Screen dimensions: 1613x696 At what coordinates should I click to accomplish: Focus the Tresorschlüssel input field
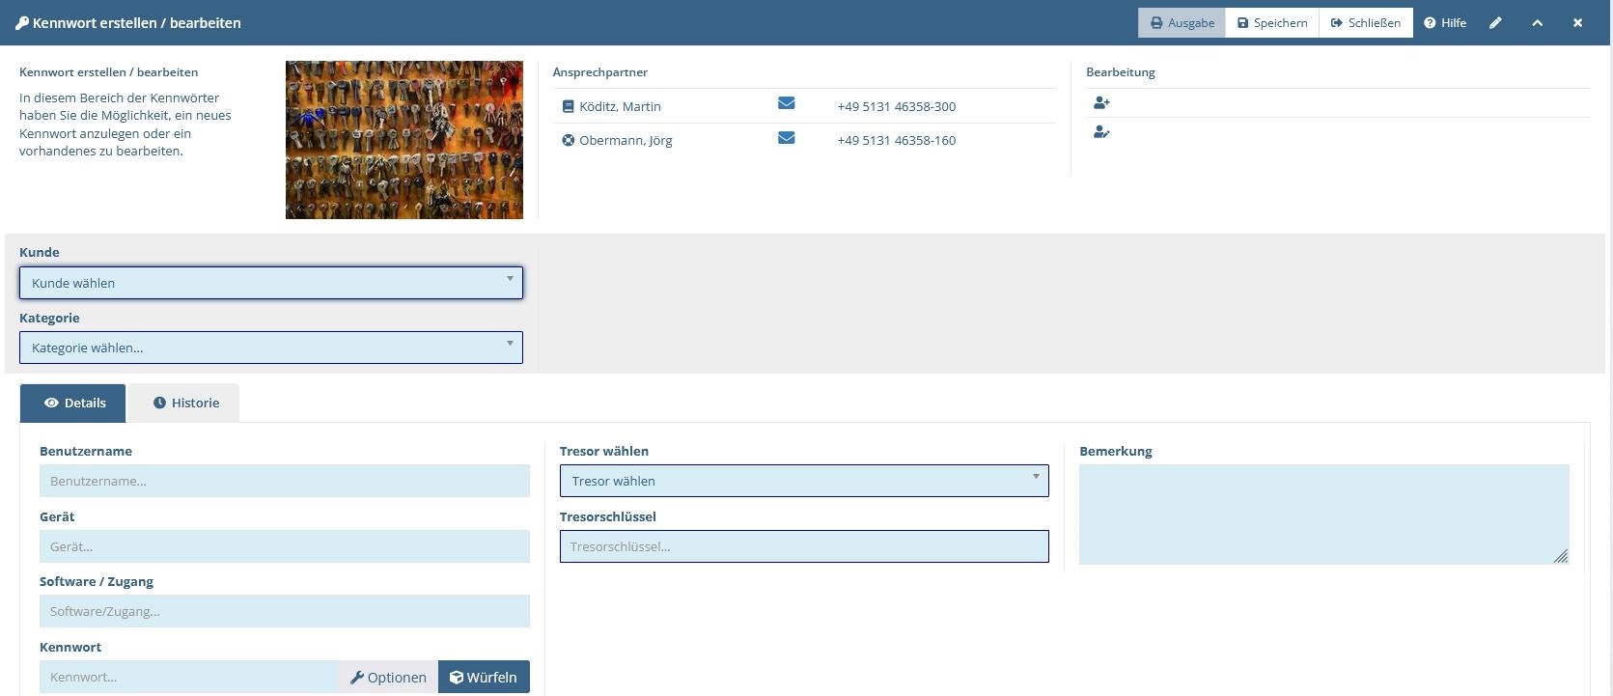pyautogui.click(x=804, y=546)
